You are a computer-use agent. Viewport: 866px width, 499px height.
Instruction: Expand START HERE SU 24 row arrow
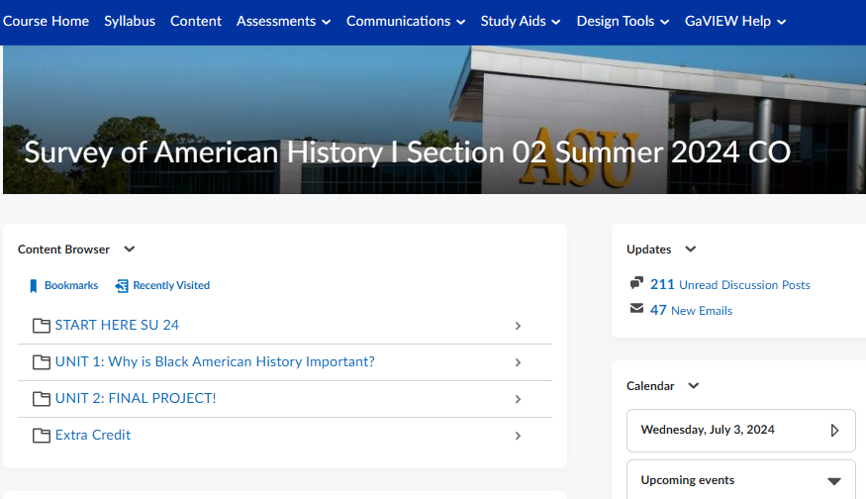tap(518, 326)
